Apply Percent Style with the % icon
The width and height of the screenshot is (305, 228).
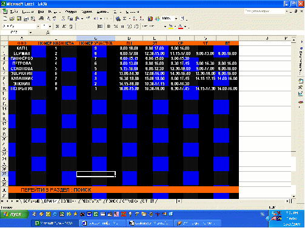pyautogui.click(x=116, y=27)
